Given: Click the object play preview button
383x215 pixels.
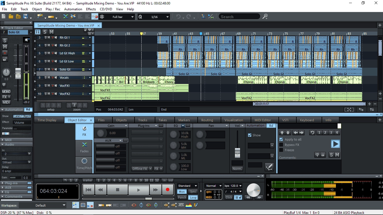Looking at the screenshot, I should 335,144.
